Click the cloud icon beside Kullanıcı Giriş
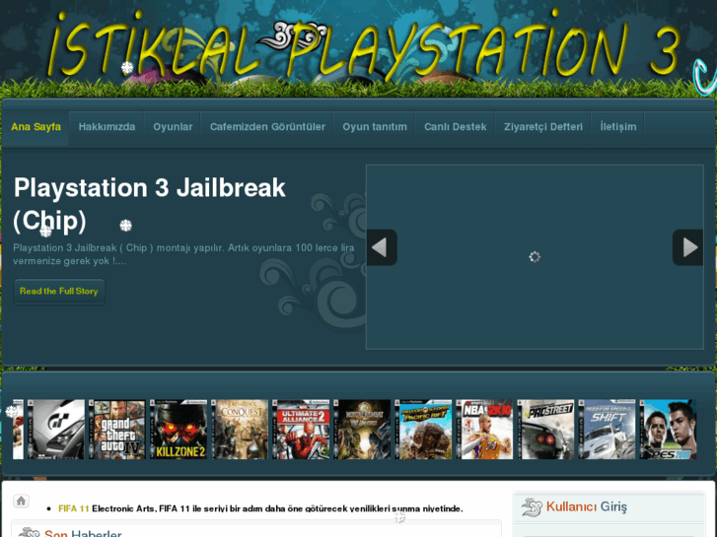717x537 pixels. pyautogui.click(x=532, y=507)
